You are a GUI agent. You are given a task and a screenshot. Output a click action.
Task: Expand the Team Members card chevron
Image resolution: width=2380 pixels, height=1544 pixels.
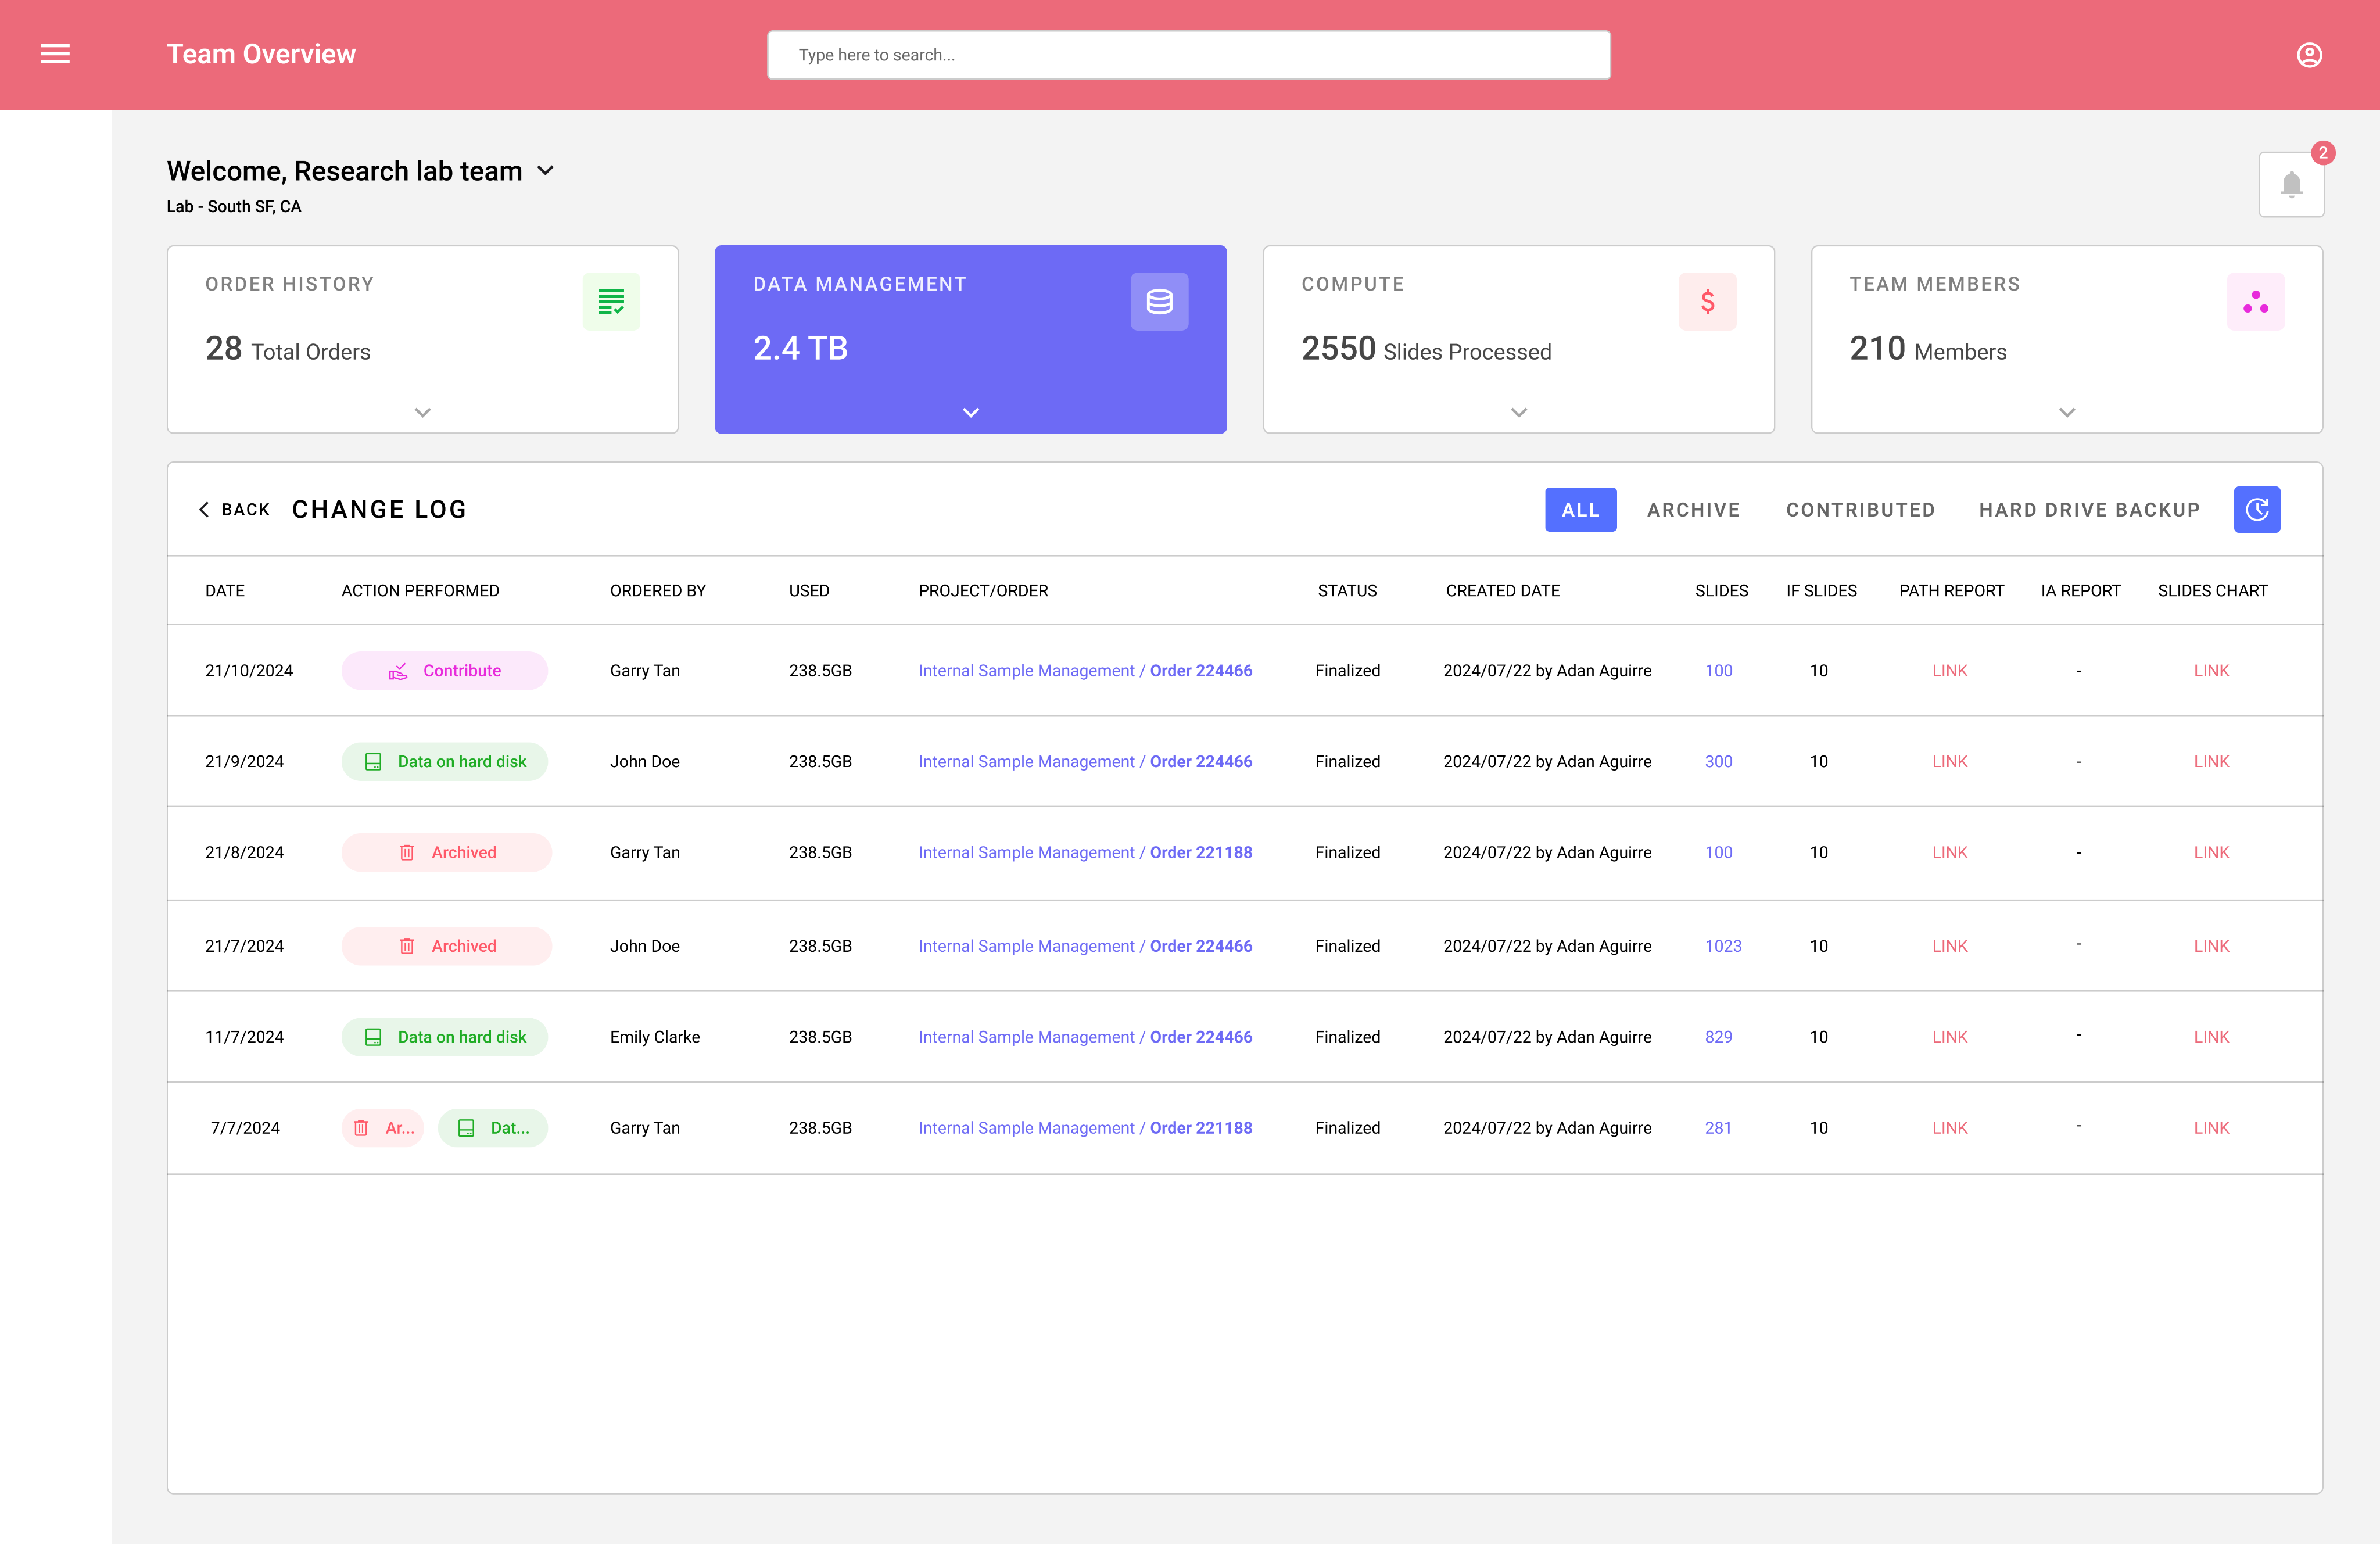[x=2067, y=412]
